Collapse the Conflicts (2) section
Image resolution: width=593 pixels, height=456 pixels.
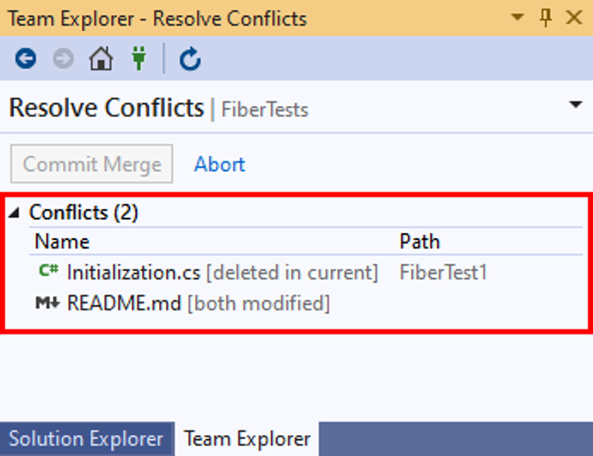[14, 213]
